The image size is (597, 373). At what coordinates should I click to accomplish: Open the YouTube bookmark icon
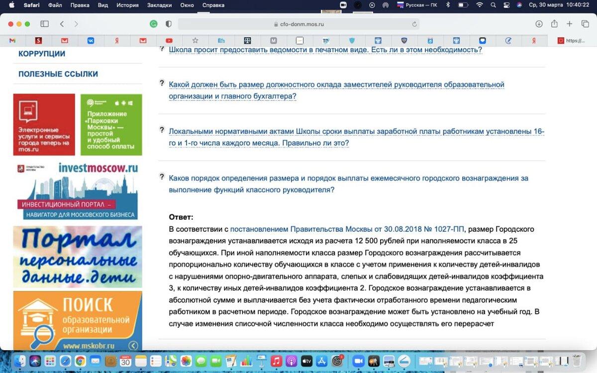[x=169, y=41]
